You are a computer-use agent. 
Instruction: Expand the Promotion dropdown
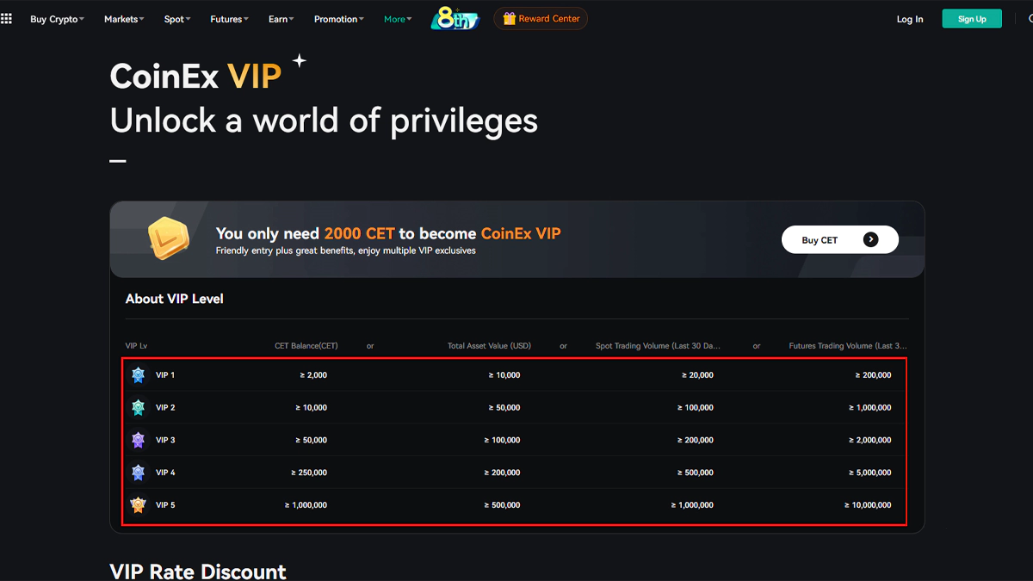coord(338,18)
